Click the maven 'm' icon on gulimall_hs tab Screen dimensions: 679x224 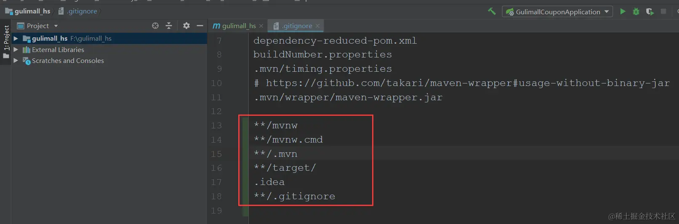(216, 26)
